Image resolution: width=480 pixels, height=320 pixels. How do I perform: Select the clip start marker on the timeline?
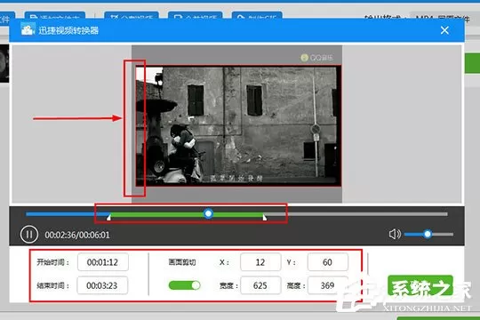coord(108,218)
